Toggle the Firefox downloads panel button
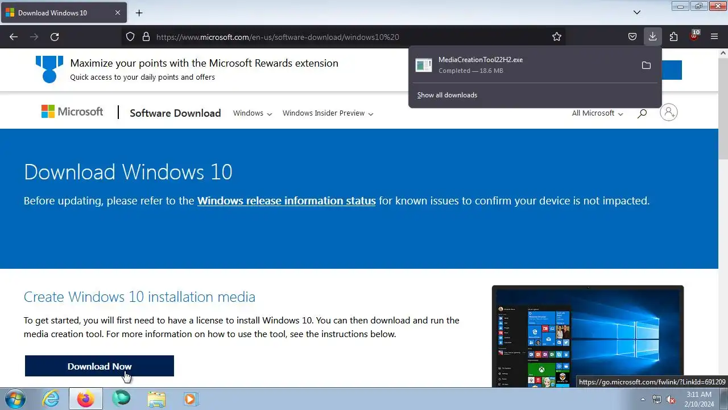This screenshot has height=410, width=728. [652, 37]
